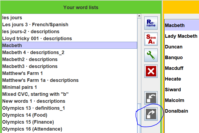The image size is (199, 133).
Task: Select the word 'Banquo'
Action: pyautogui.click(x=182, y=57)
